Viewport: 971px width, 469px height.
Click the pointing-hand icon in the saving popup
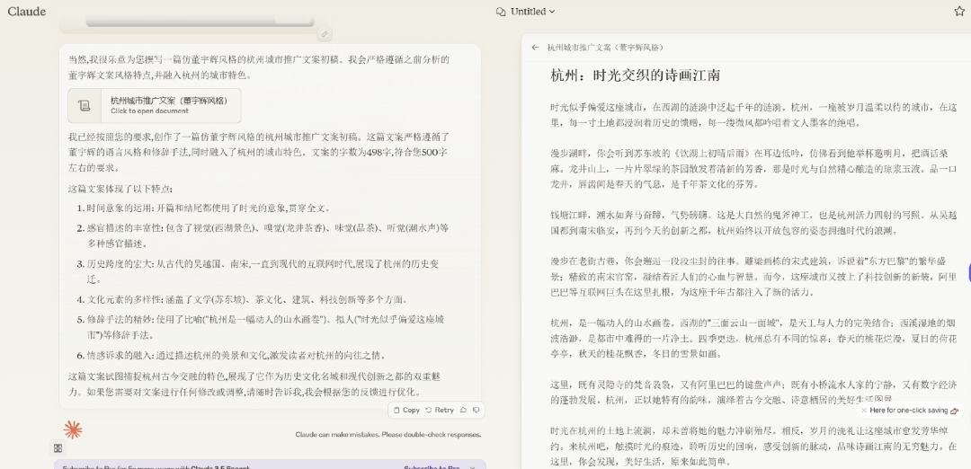954,410
